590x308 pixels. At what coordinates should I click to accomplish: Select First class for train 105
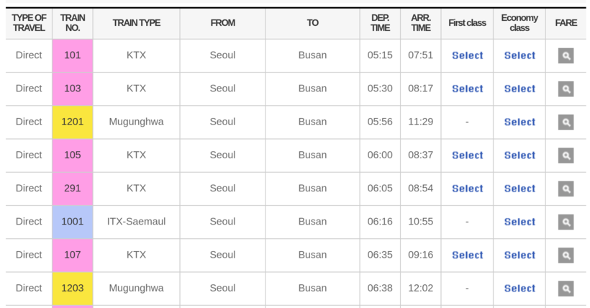(467, 155)
